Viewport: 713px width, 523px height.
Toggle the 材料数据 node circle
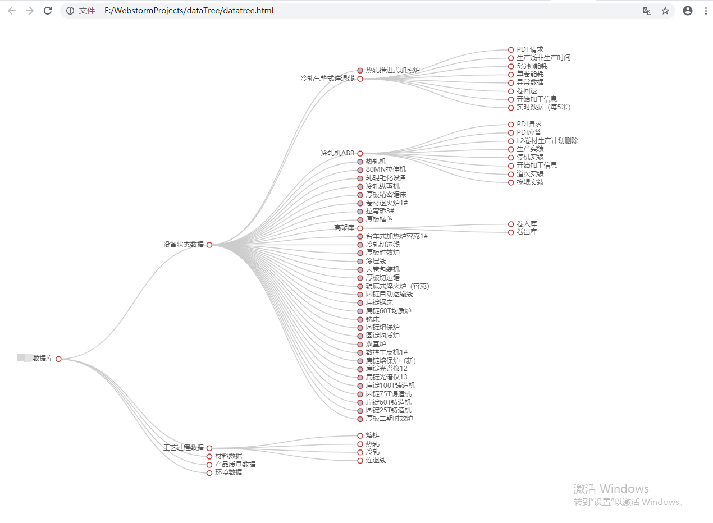[x=209, y=456]
